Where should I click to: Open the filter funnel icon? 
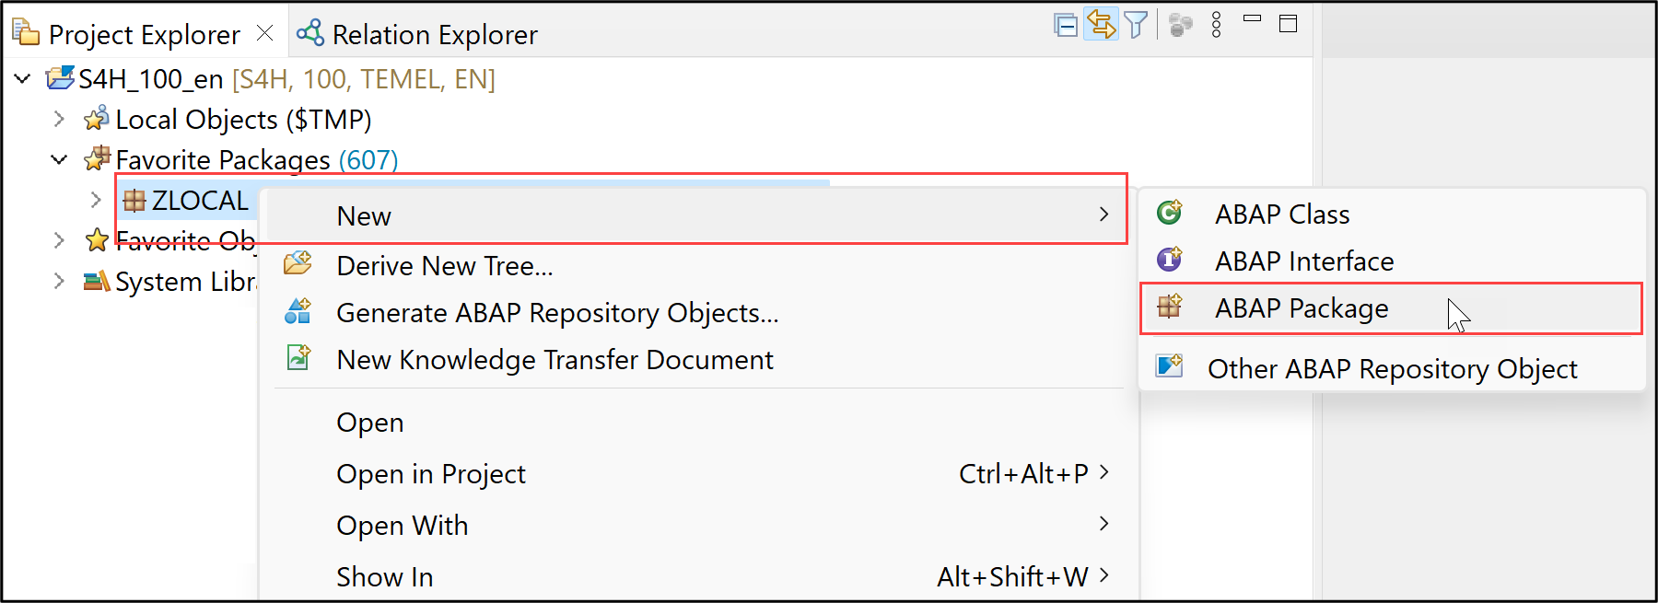pyautogui.click(x=1136, y=25)
